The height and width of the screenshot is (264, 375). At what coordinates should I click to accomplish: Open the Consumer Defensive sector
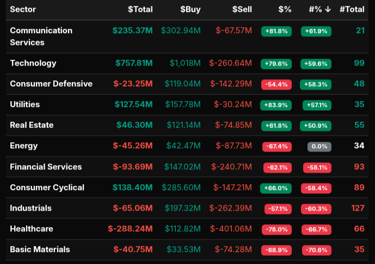click(x=51, y=84)
